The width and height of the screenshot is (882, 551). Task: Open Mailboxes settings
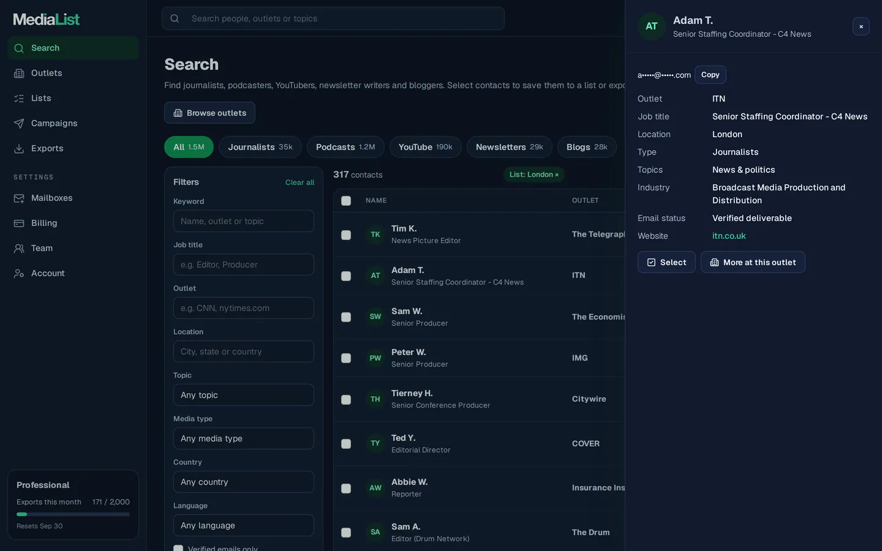[73, 198]
